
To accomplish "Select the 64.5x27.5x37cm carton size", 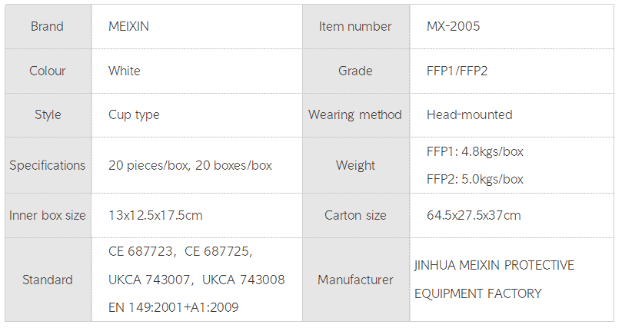I will coord(474,215).
